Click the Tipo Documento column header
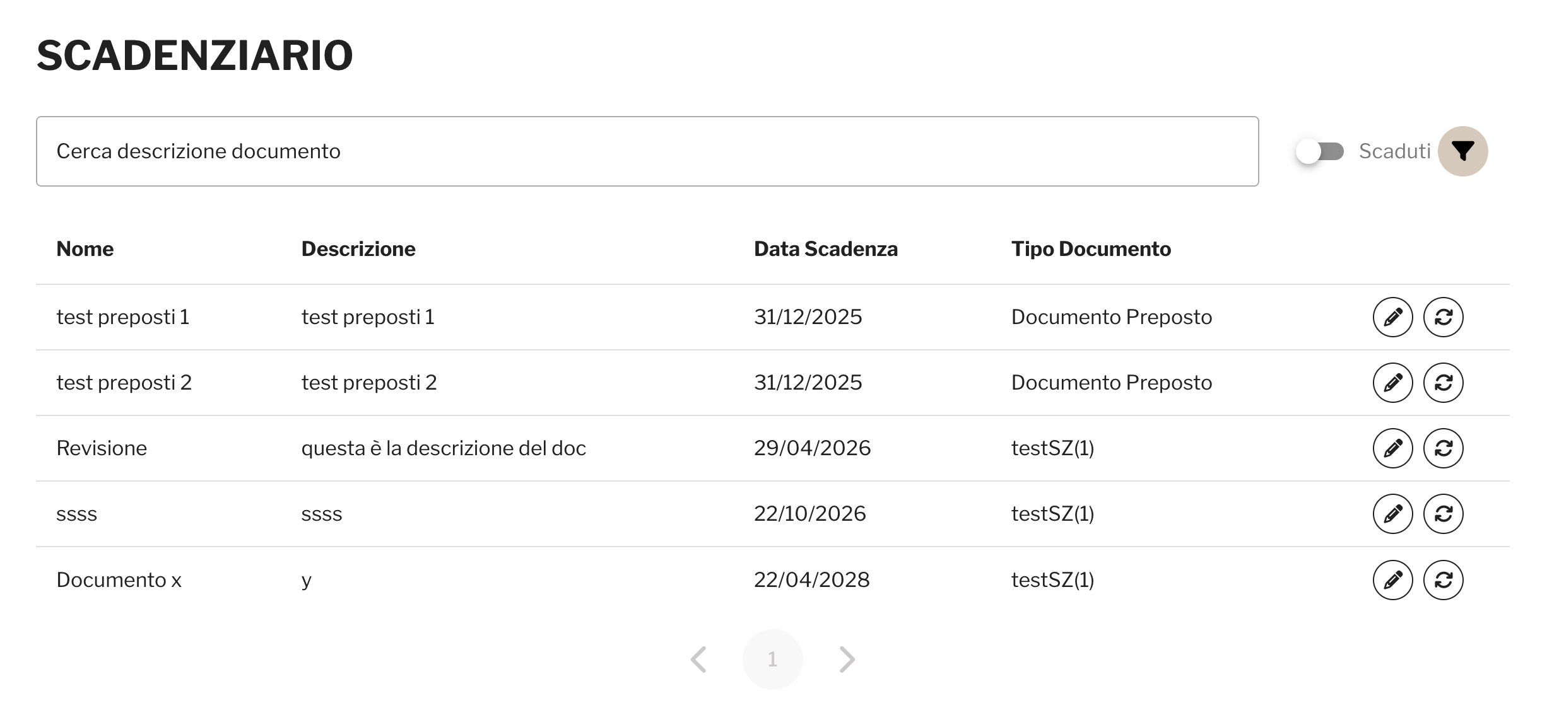 click(1091, 249)
